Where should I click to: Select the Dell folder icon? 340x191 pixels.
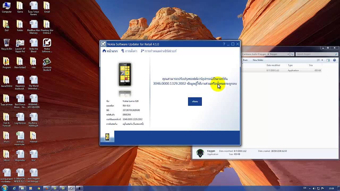tap(7, 26)
